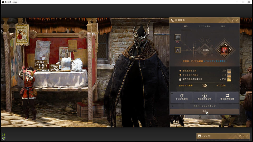Click the ヴォルクスの叫び round icon
The image size is (253, 142).
click(x=180, y=75)
